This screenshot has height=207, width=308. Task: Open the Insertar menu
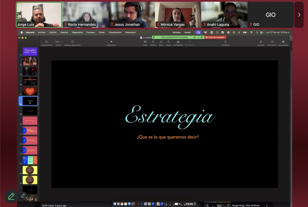pos(64,32)
